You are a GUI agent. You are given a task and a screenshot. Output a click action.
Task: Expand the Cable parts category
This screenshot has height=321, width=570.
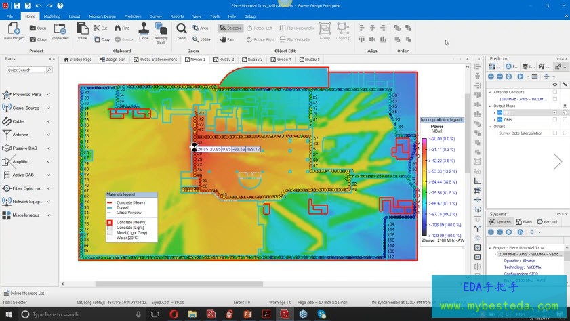click(x=49, y=121)
